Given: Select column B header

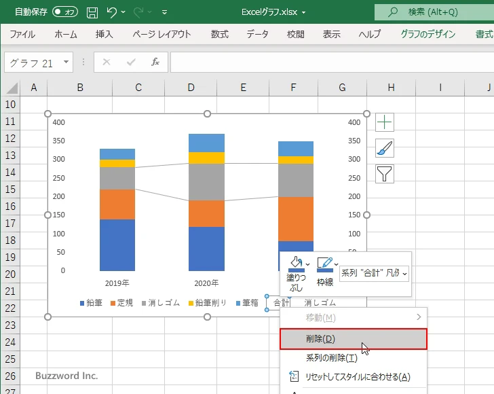Looking at the screenshot, I should click(80, 88).
